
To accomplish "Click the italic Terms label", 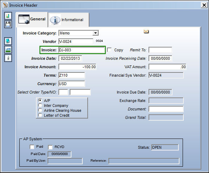I will 50,75.
